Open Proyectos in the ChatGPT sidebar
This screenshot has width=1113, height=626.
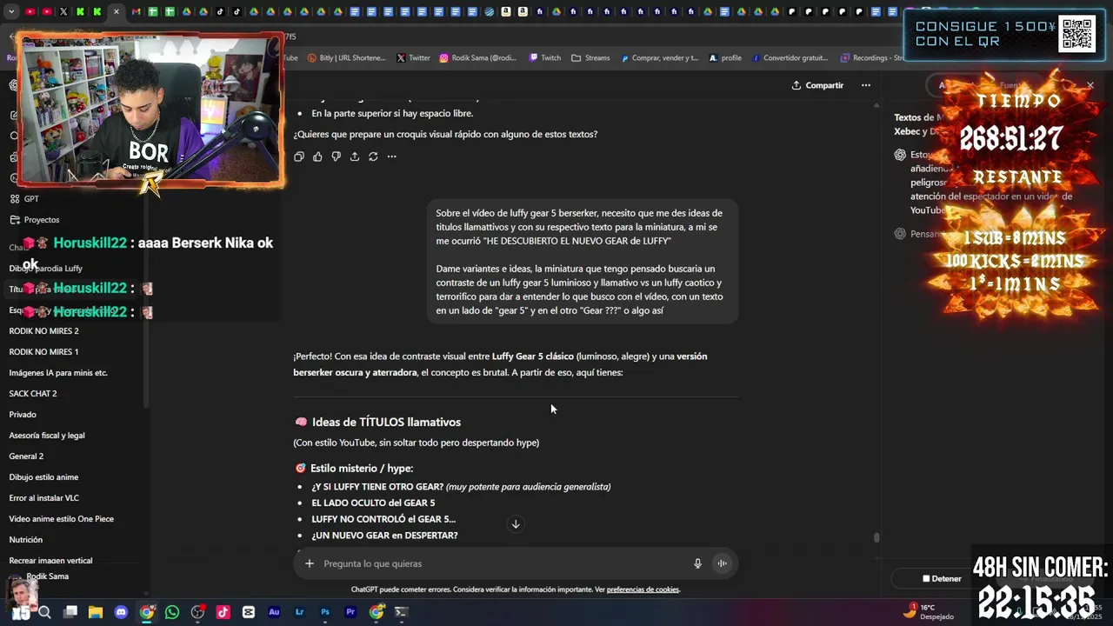click(35, 220)
